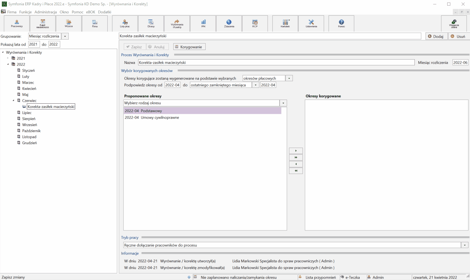The image size is (470, 280).
Task: Open the Firma menu
Action: pos(12,12)
